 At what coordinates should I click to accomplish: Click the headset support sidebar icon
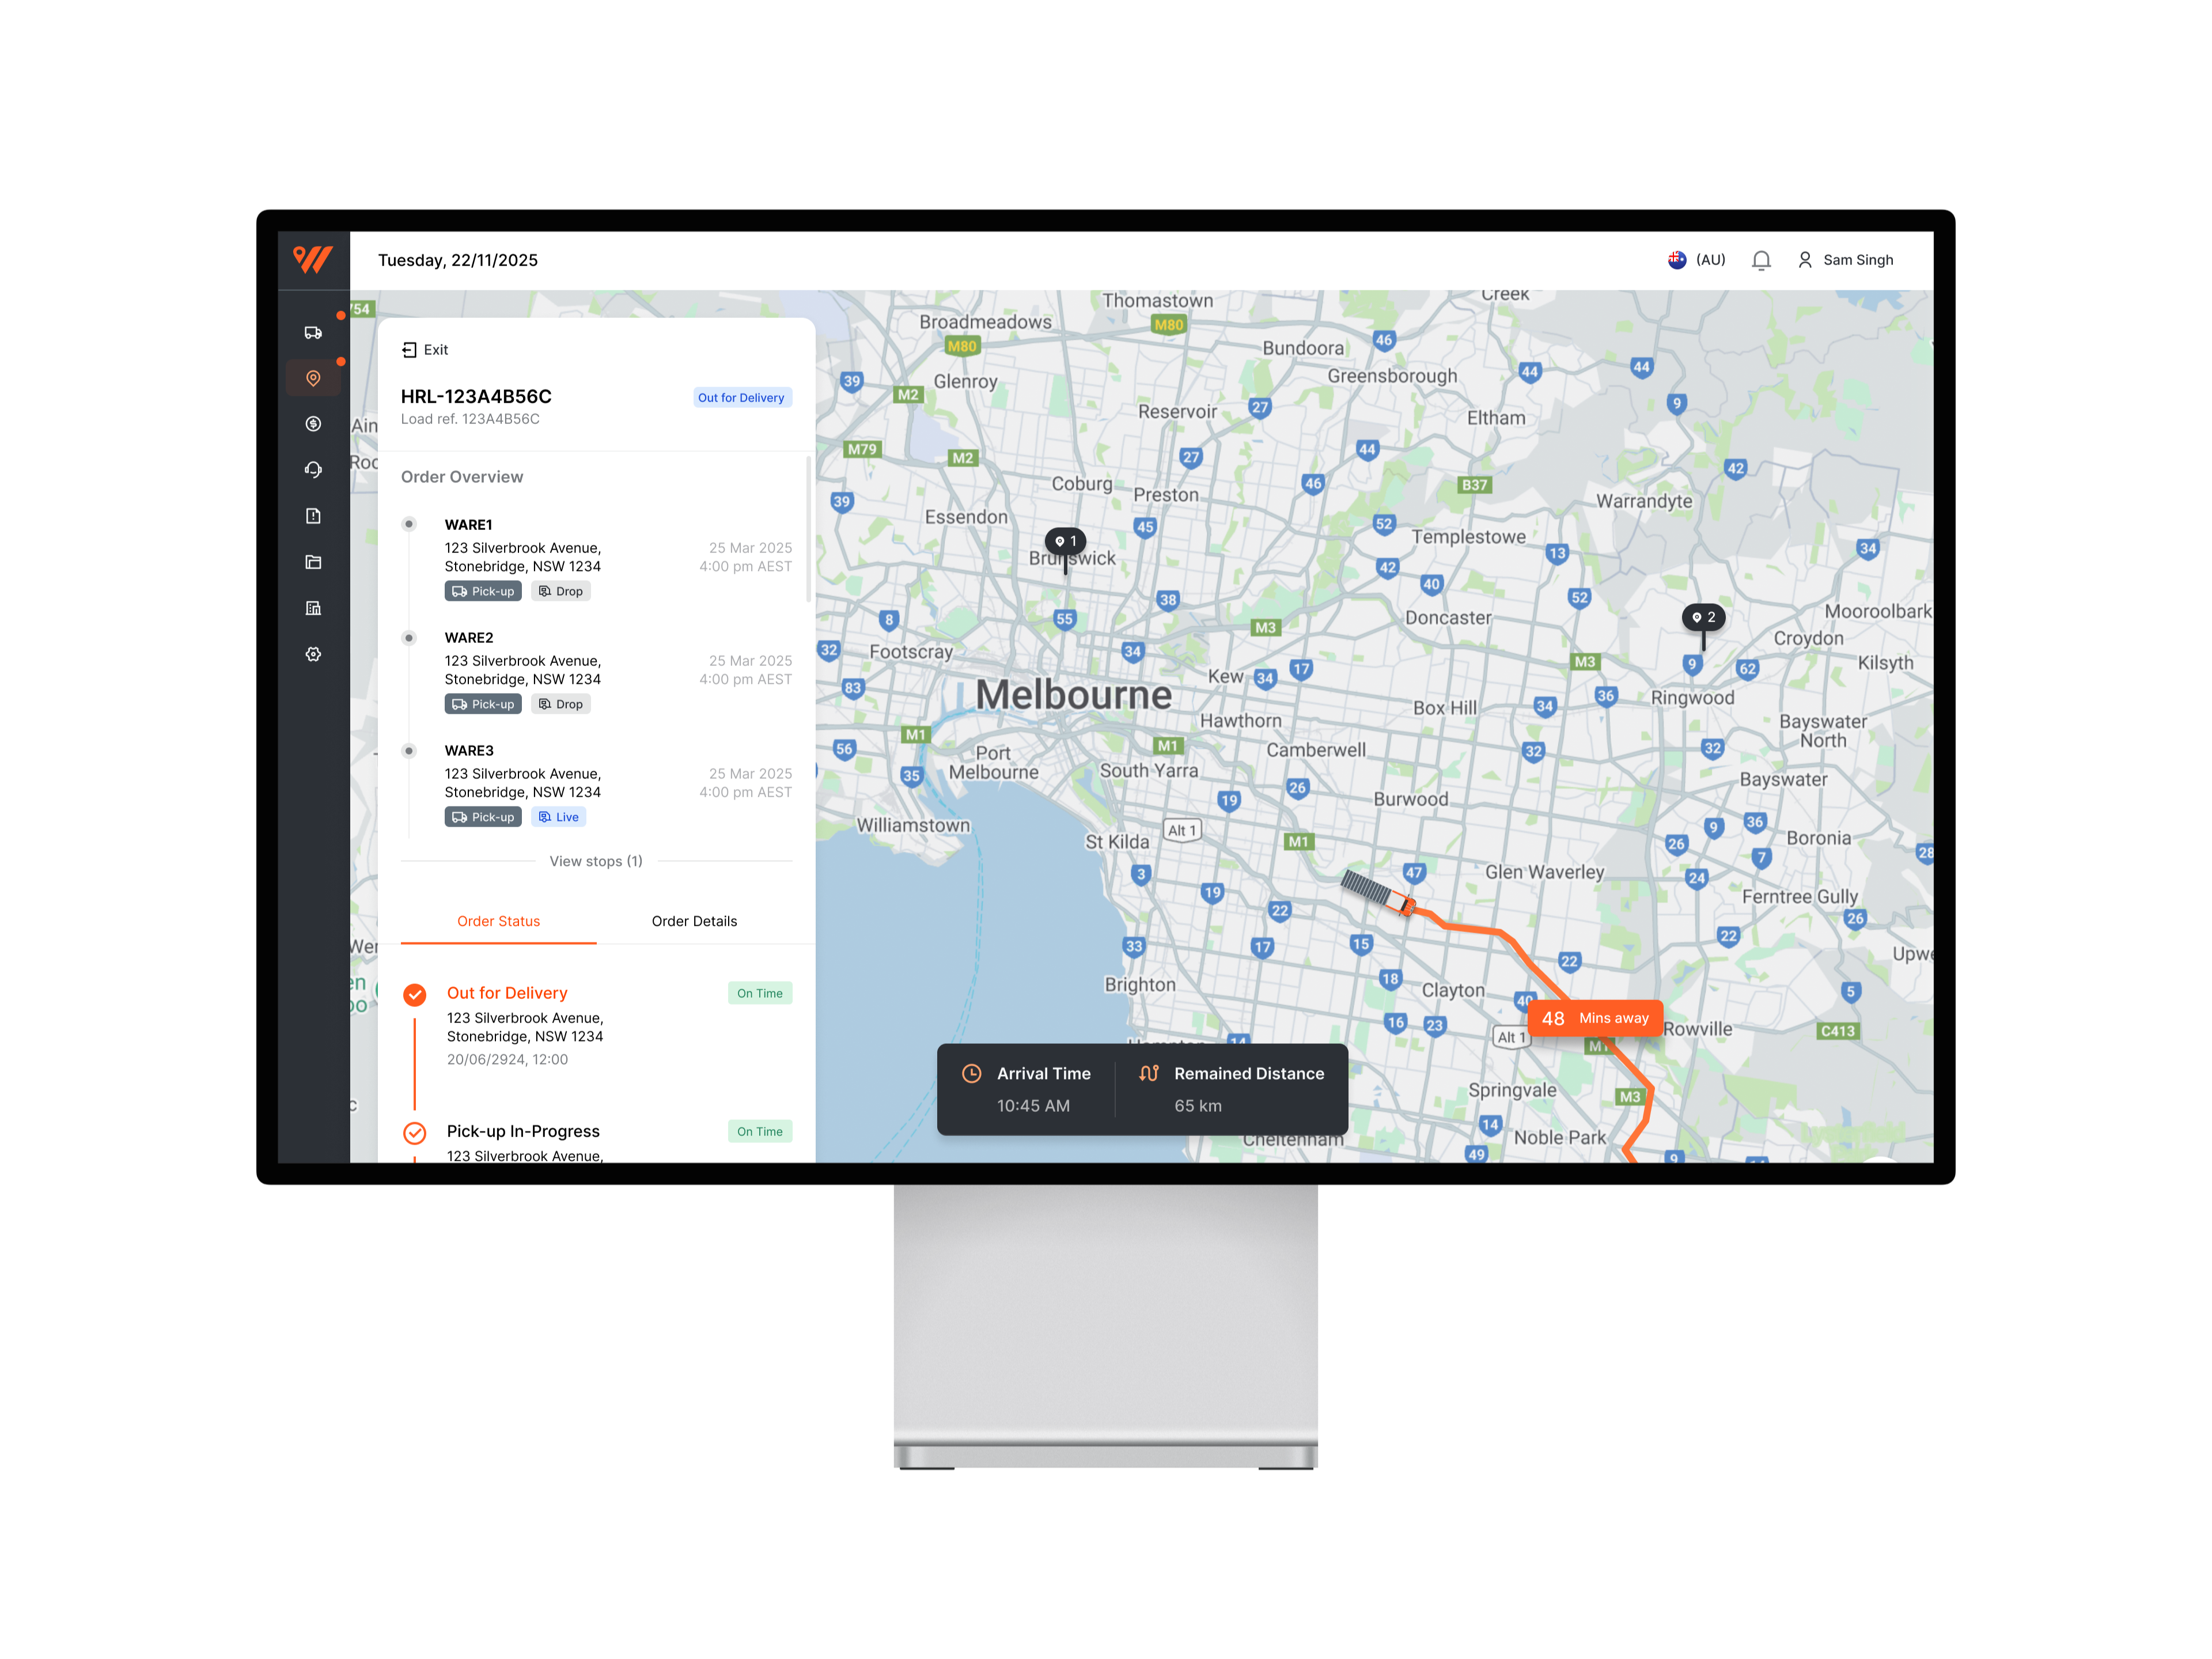[313, 470]
